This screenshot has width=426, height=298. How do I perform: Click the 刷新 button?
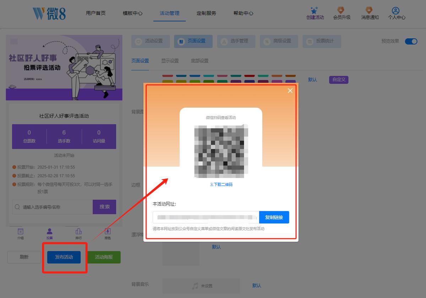[x=24, y=257]
